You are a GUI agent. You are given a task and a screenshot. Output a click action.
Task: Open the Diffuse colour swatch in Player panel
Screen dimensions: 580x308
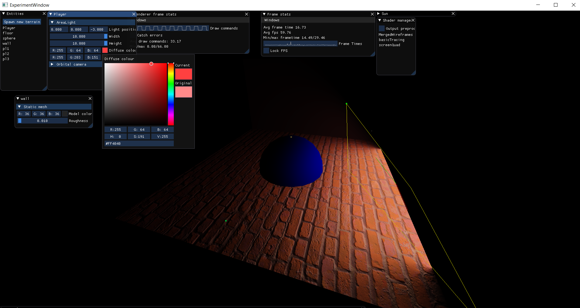tap(105, 50)
